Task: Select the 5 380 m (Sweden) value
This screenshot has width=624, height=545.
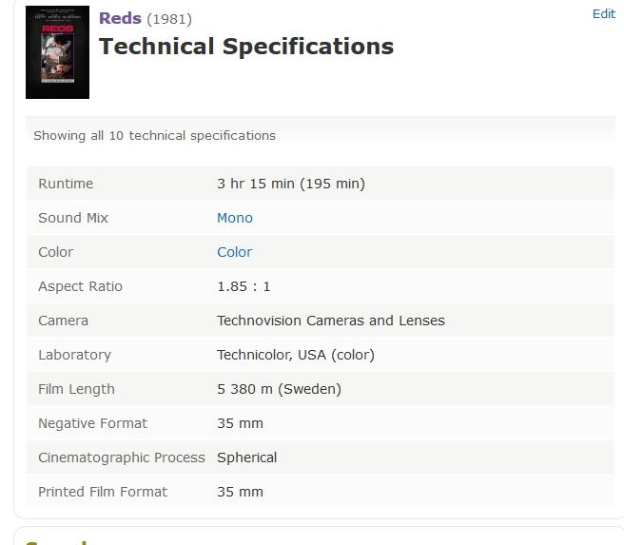Action: tap(279, 389)
